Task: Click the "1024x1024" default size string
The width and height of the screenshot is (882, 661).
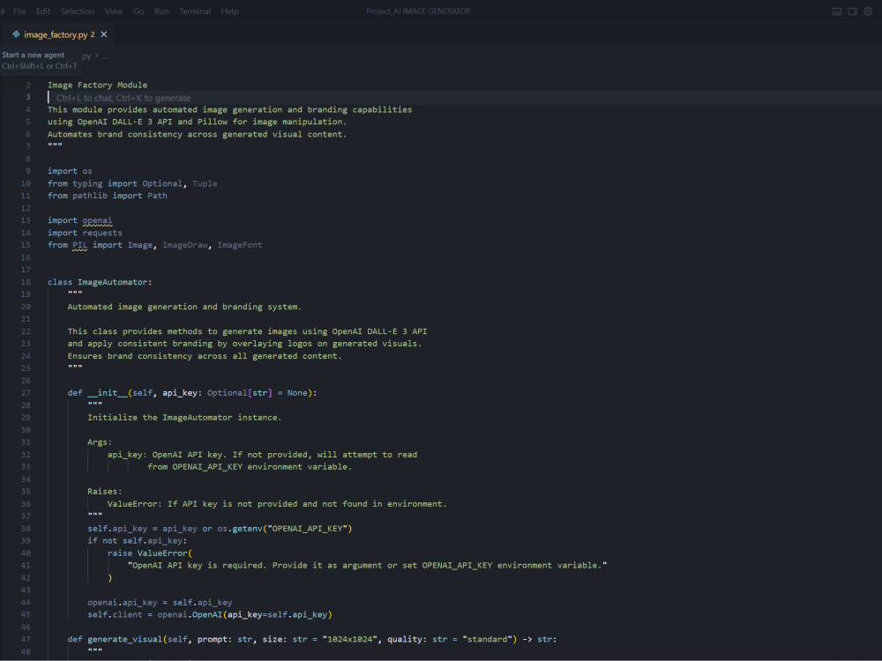Action: 350,639
